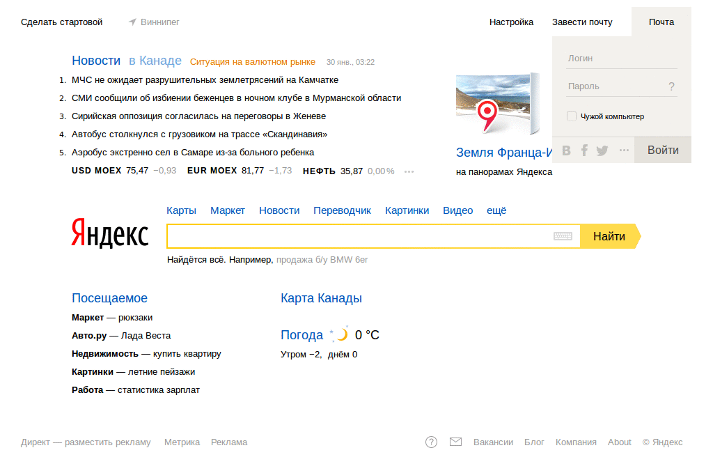The image size is (713, 464).
Task: Click the feedback envelope icon in footer
Action: click(x=455, y=442)
